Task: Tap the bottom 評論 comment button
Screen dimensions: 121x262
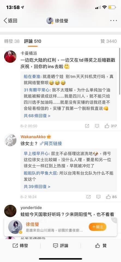Action: point(60,245)
